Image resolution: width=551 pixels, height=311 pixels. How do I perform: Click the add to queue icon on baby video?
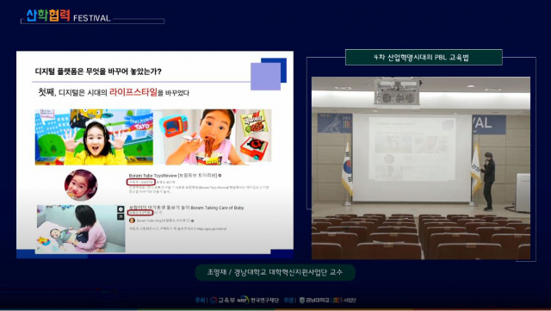[121, 216]
